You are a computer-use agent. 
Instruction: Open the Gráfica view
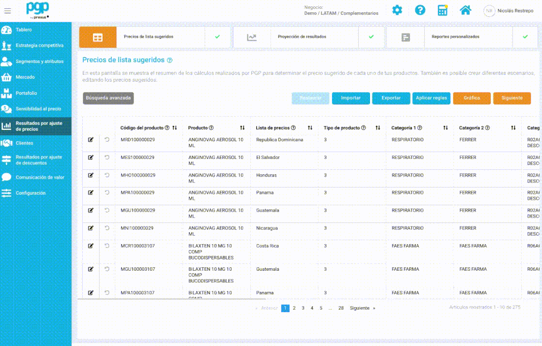[x=472, y=98]
